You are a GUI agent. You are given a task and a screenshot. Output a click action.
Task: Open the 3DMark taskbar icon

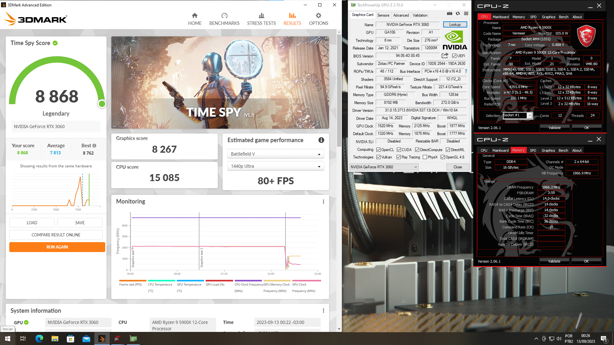coord(102,339)
